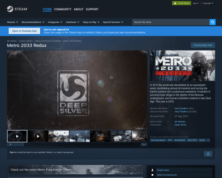Expand the Ways to Play menu
The width and height of the screenshot is (222, 178).
(91, 22)
